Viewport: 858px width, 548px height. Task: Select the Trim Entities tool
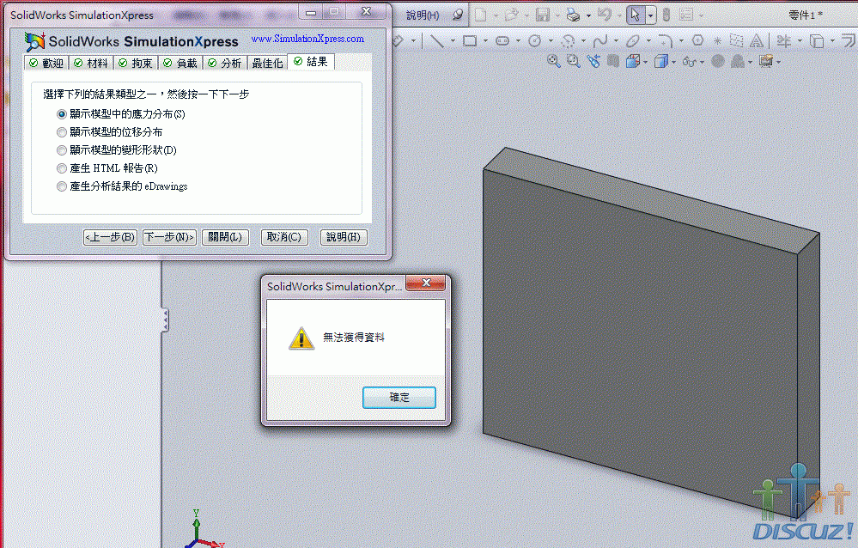click(x=783, y=40)
